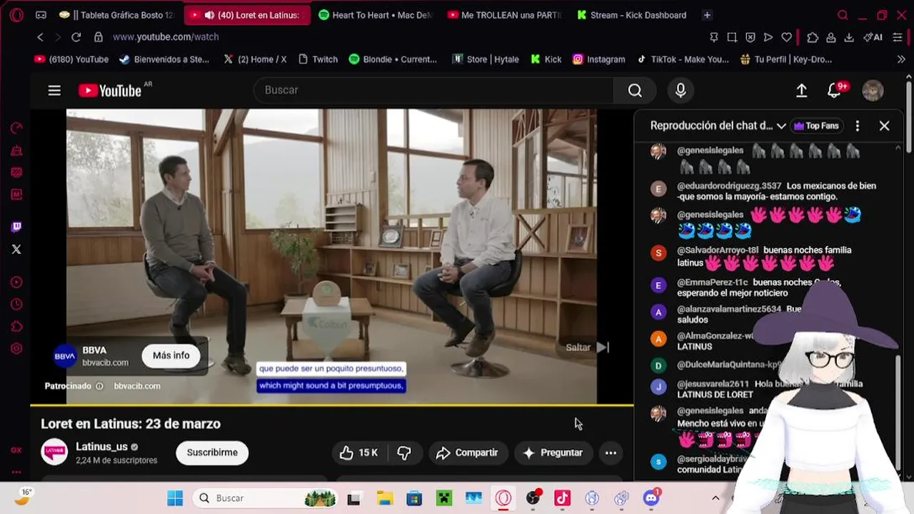
Task: Switch to Heart To Heart Spotify tab
Action: click(375, 15)
